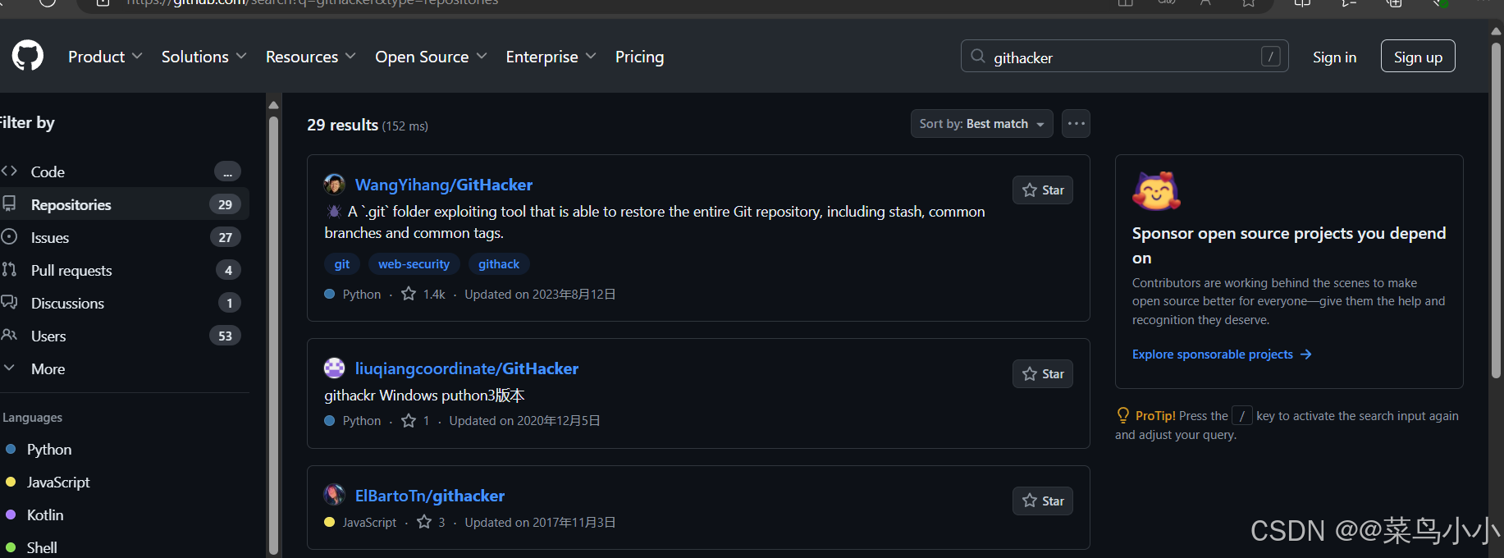Expand the Open Source menu

431,57
